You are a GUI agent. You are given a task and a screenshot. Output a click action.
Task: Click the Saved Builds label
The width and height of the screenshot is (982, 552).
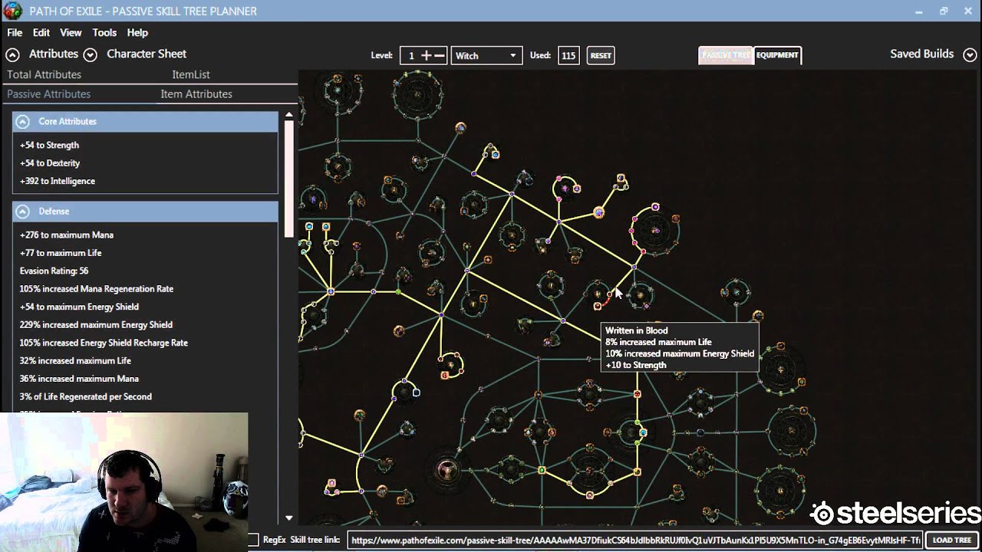pyautogui.click(x=921, y=54)
